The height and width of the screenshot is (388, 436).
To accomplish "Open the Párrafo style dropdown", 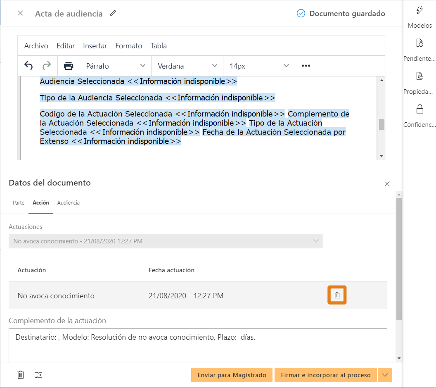I will pos(116,66).
